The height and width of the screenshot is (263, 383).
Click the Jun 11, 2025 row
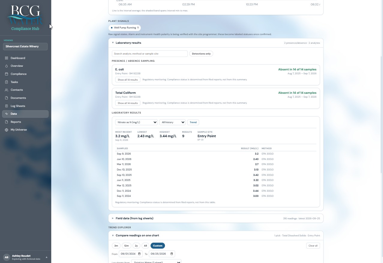(216, 180)
